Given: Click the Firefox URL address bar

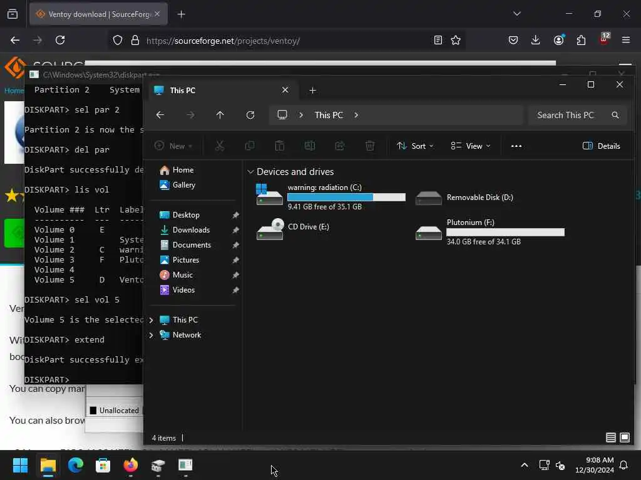Looking at the screenshot, I should [286, 41].
